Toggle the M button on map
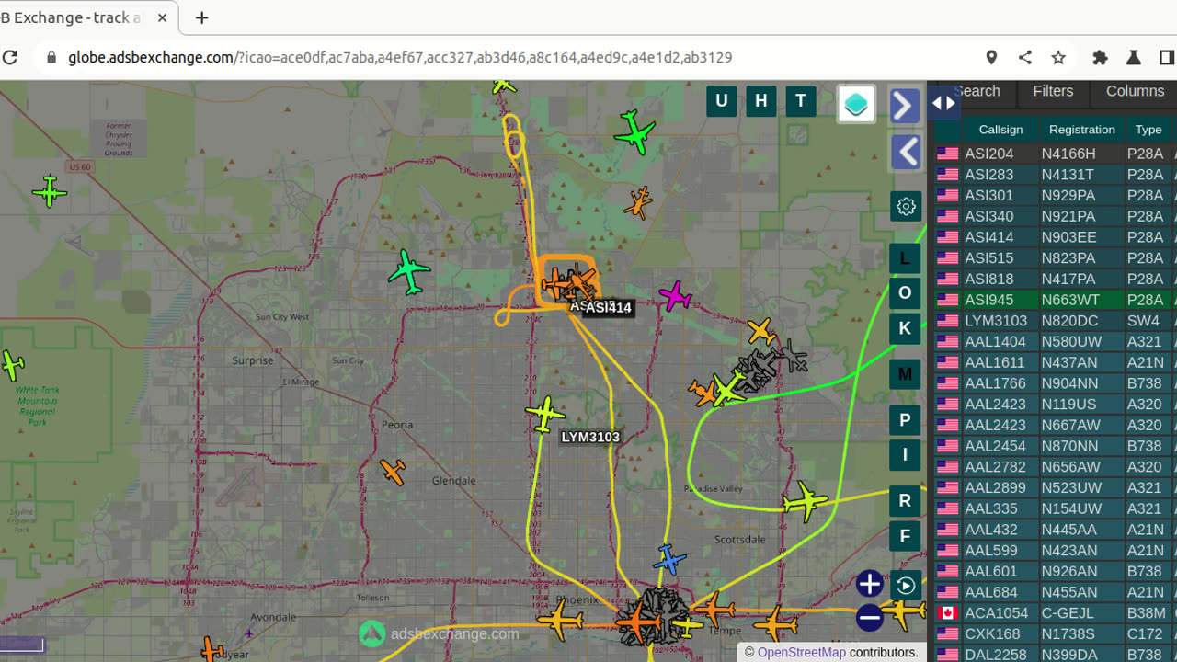 point(905,374)
